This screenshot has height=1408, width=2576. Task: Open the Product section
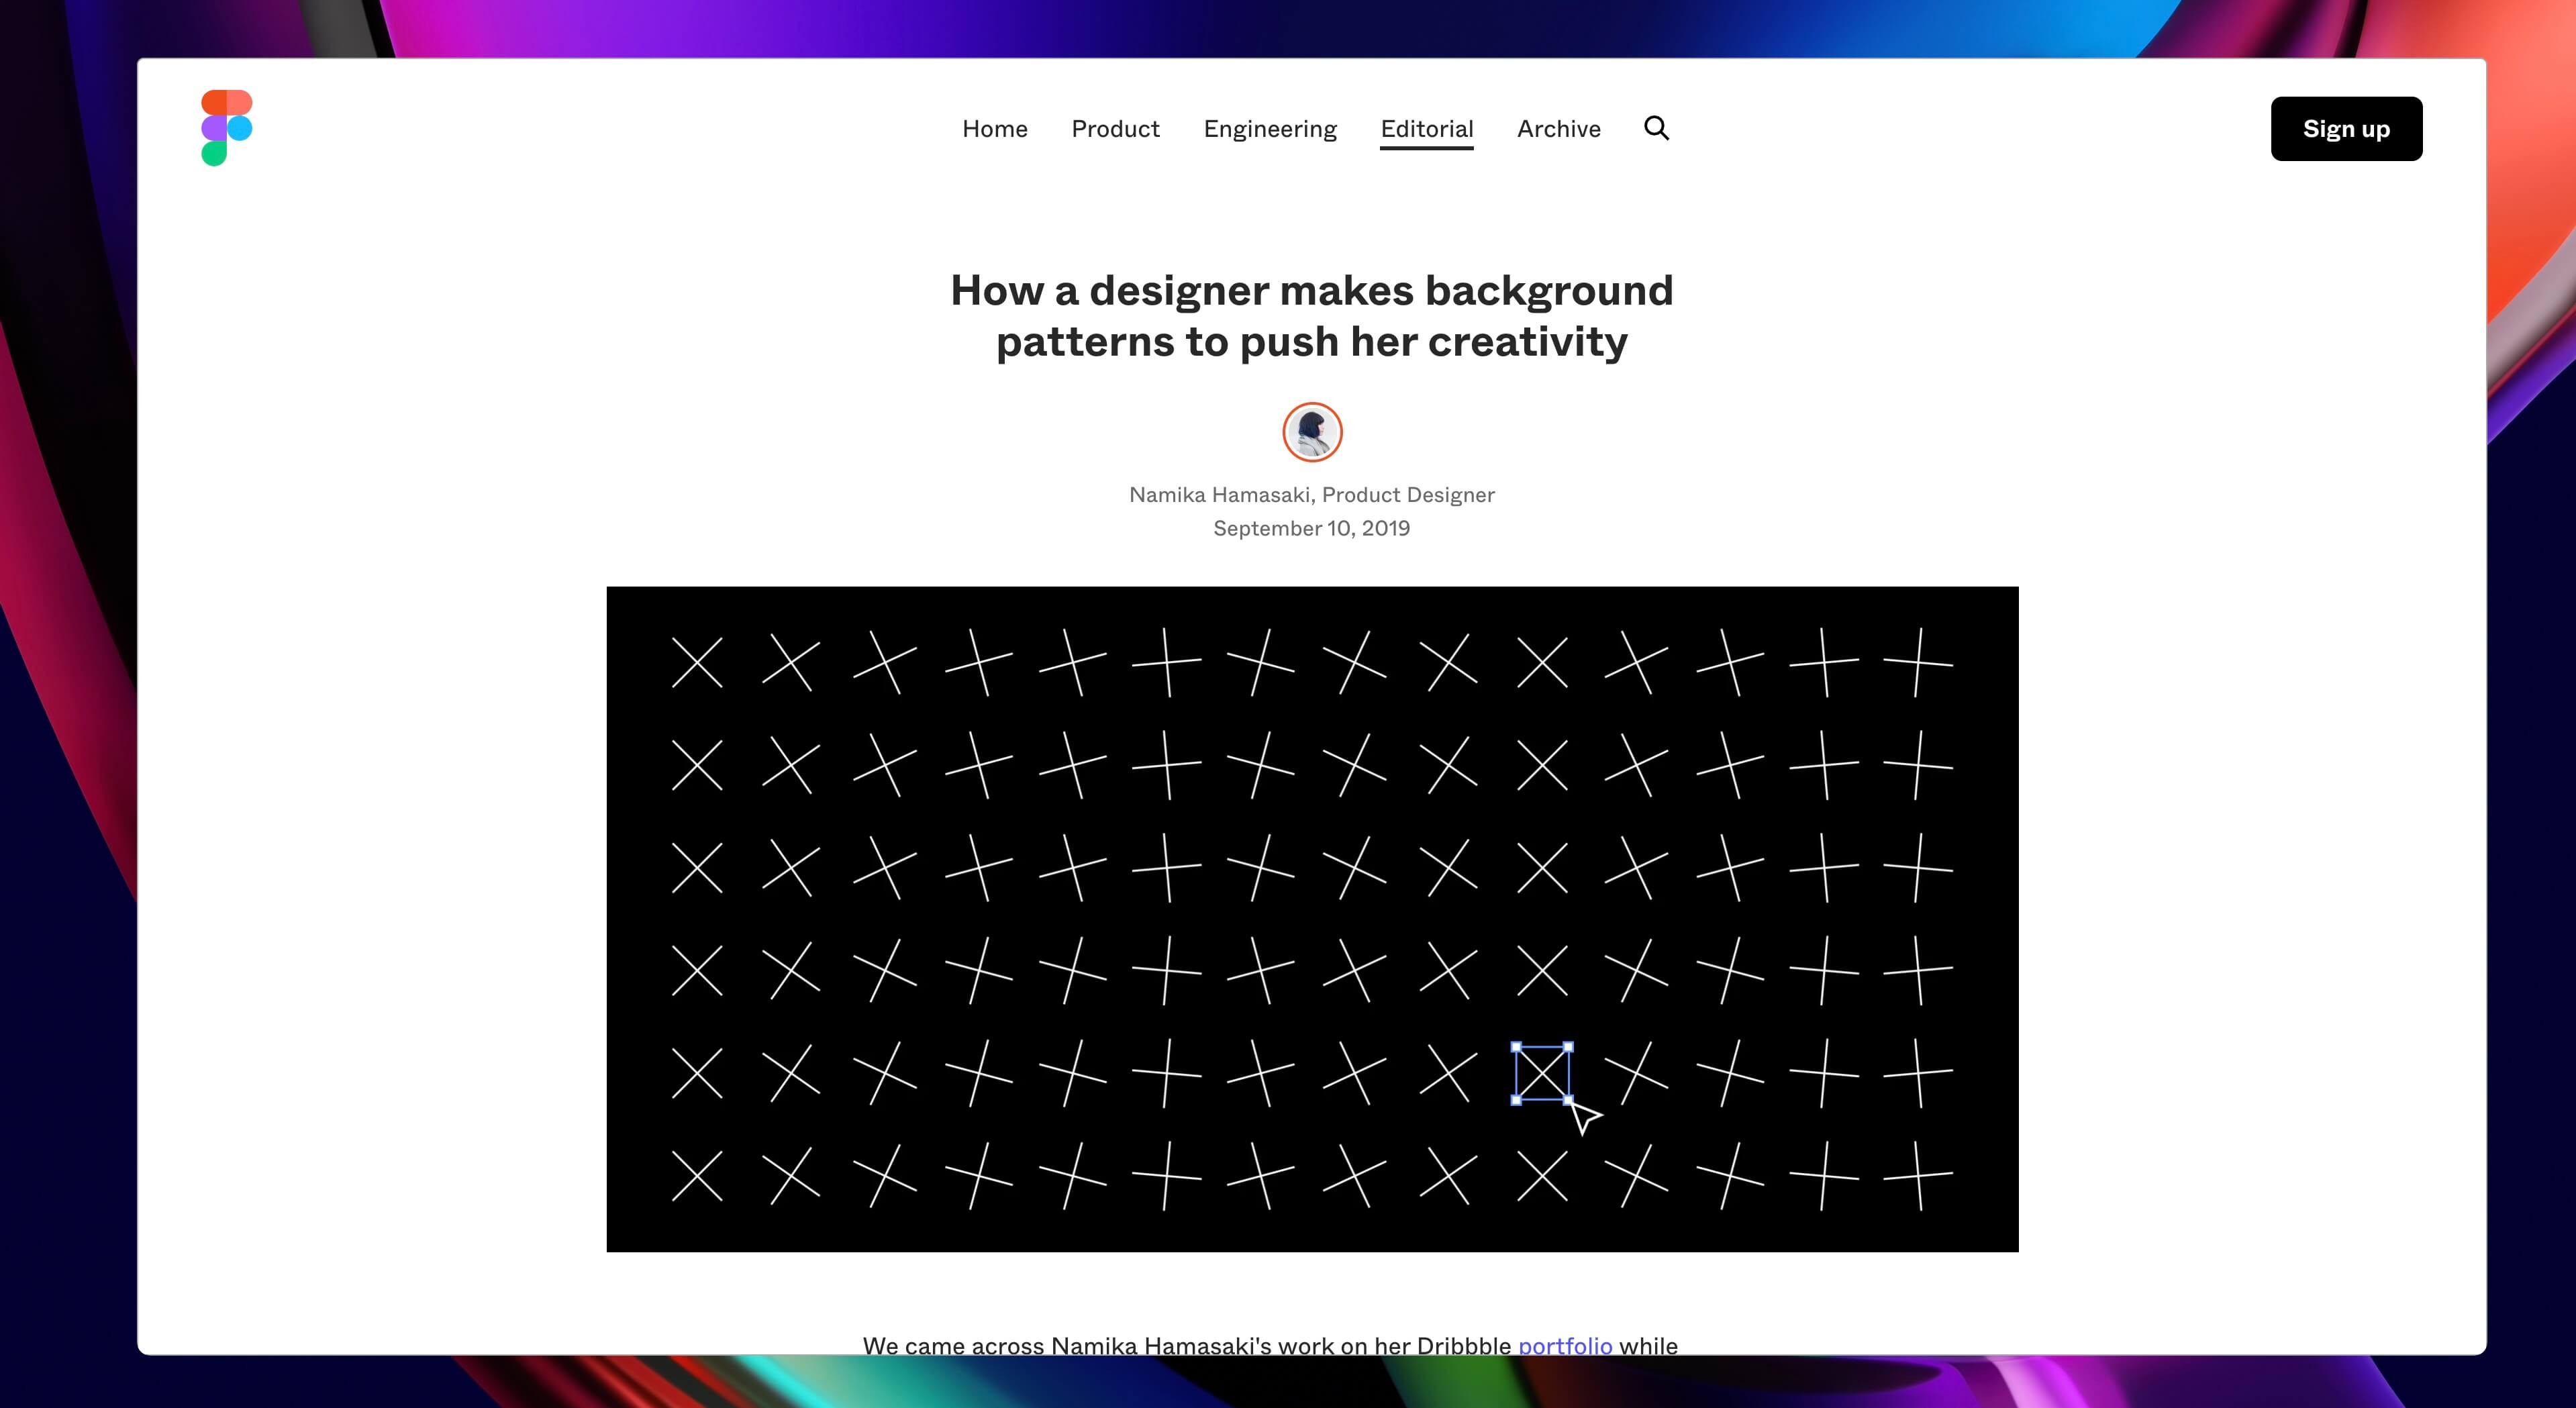[1115, 129]
